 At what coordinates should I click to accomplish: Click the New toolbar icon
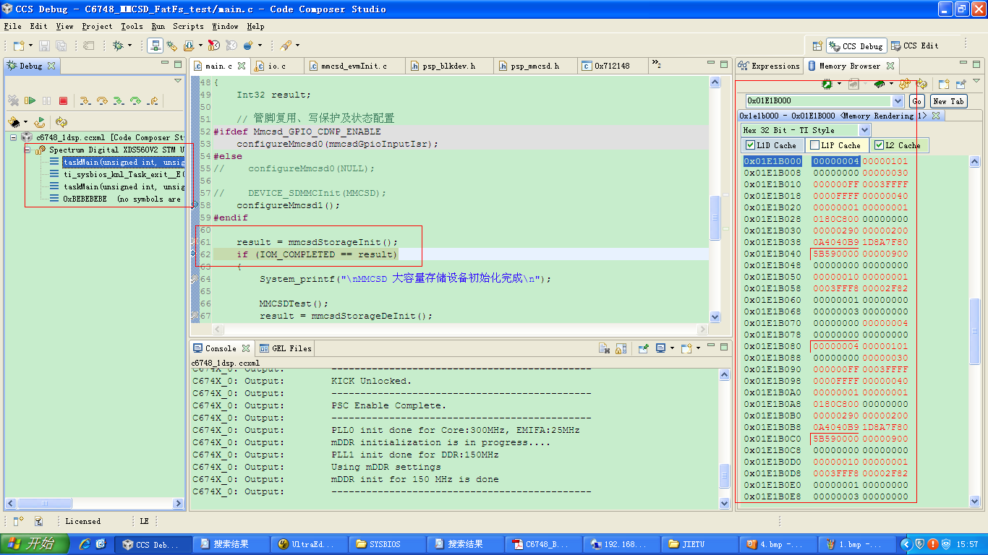(18, 46)
